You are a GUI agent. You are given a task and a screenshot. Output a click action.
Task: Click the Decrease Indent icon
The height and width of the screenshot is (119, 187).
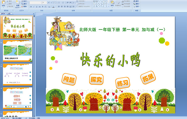coord(68,3)
